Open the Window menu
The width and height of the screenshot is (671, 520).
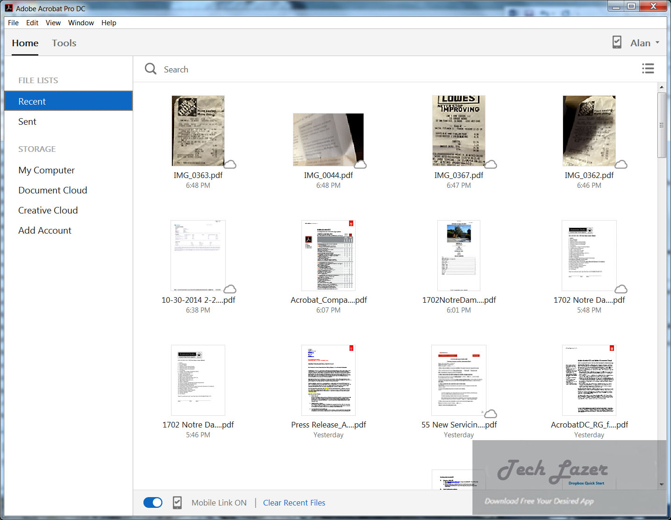pos(81,22)
